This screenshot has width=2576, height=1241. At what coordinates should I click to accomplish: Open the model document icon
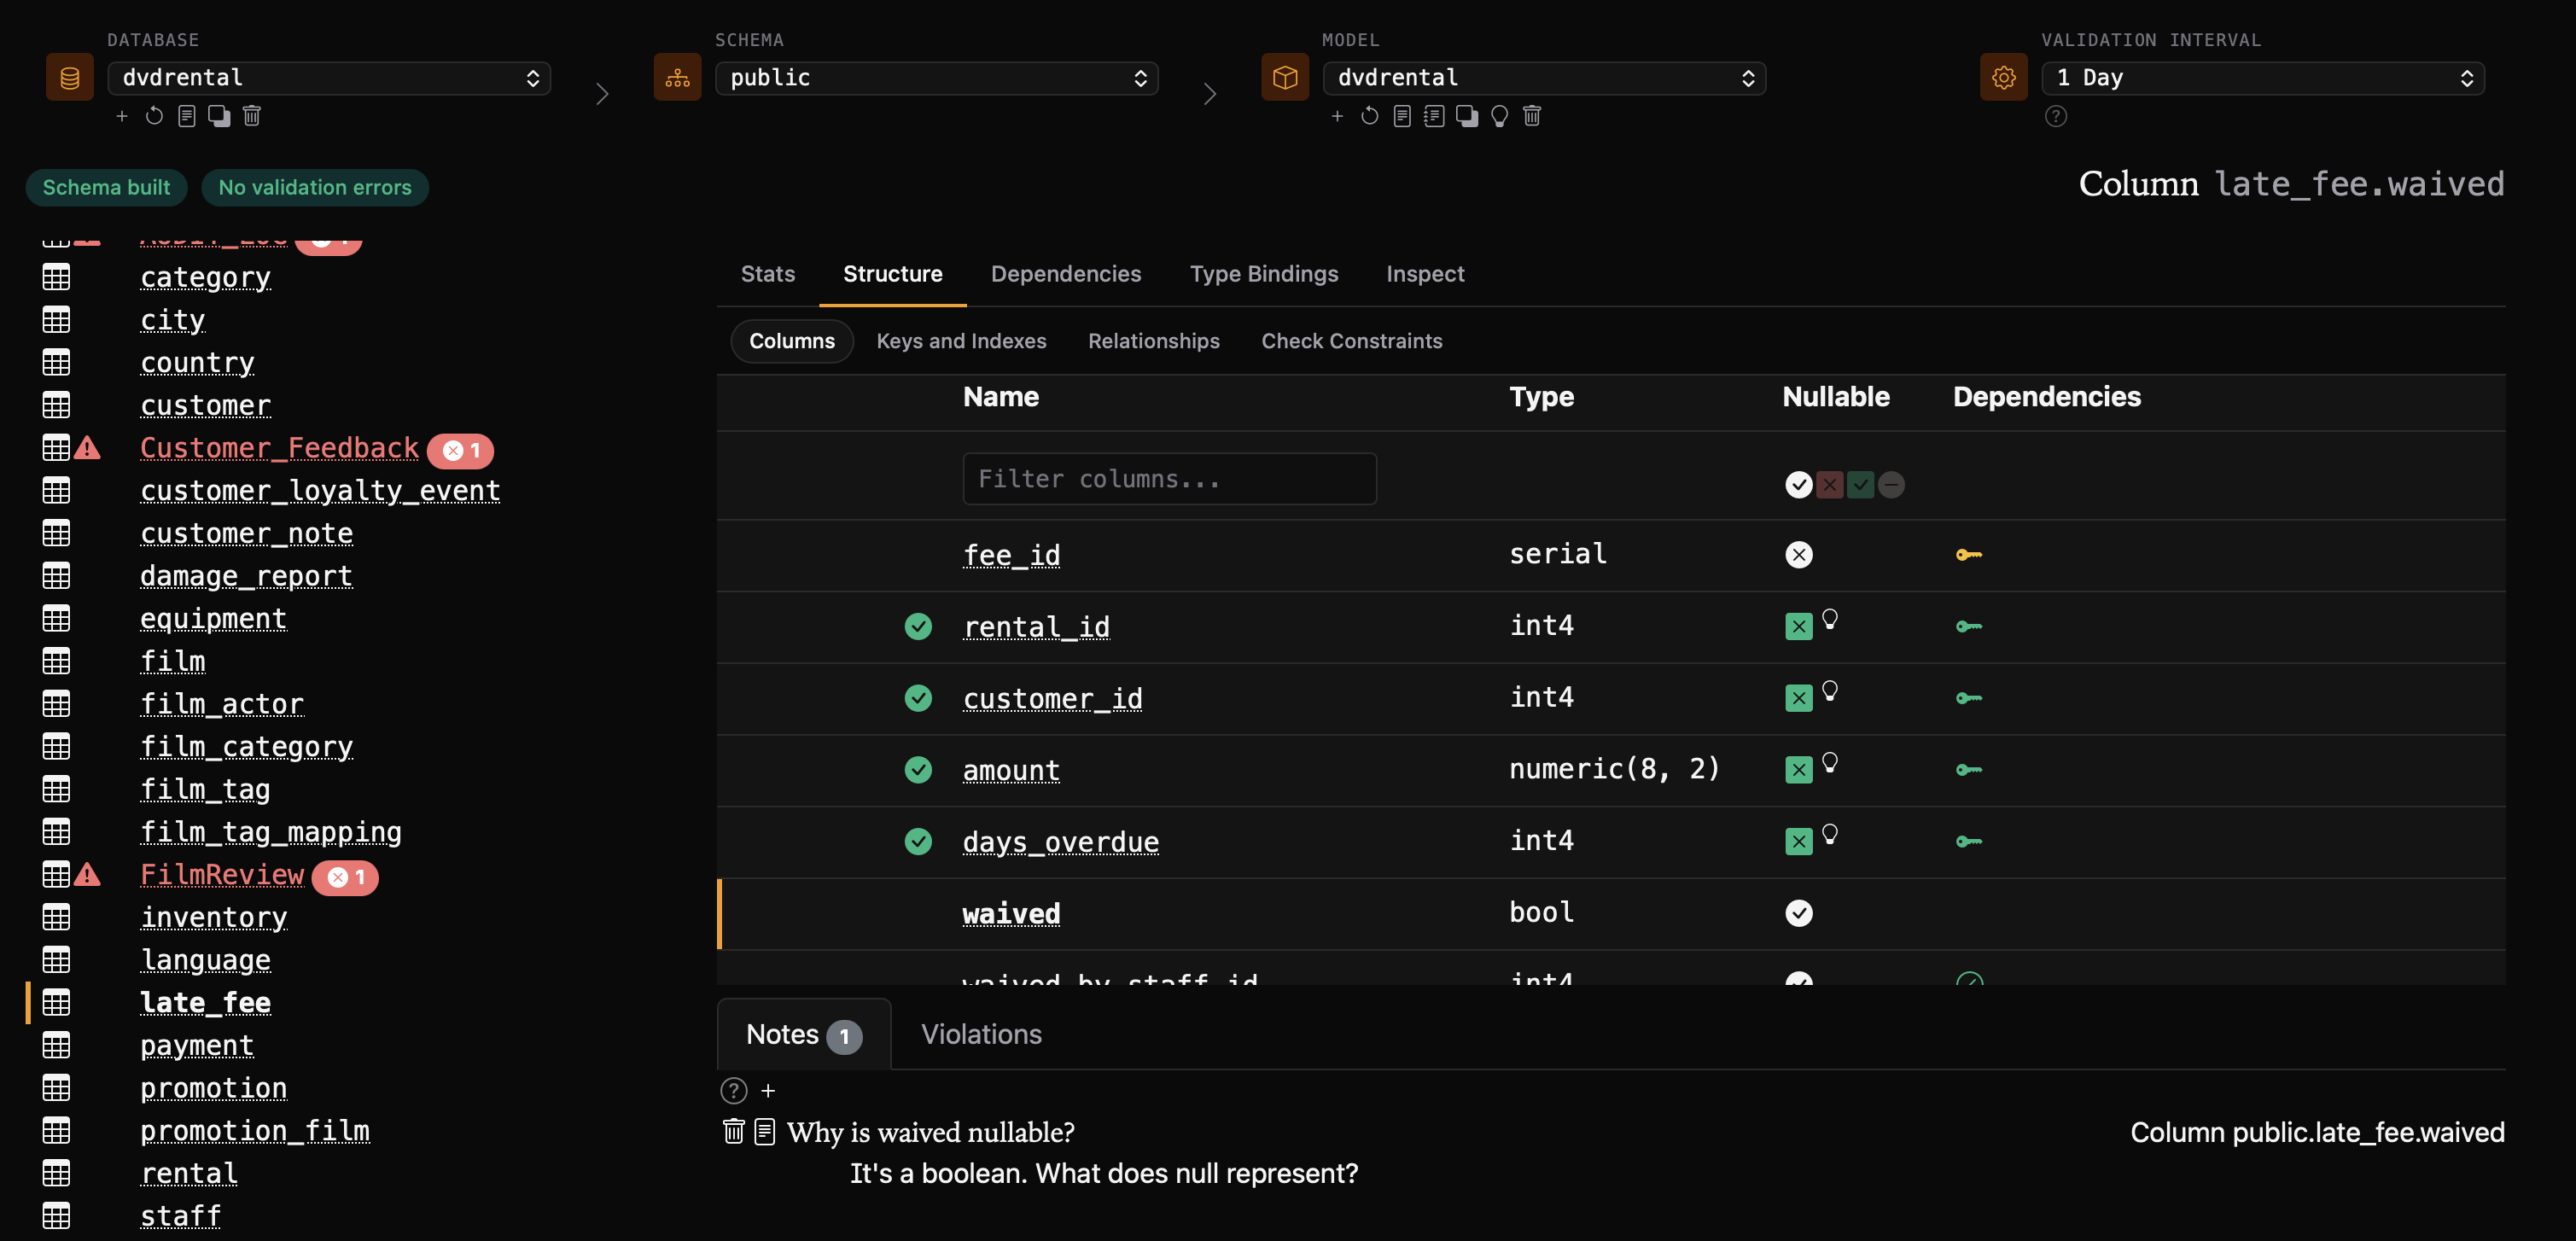pos(1402,116)
